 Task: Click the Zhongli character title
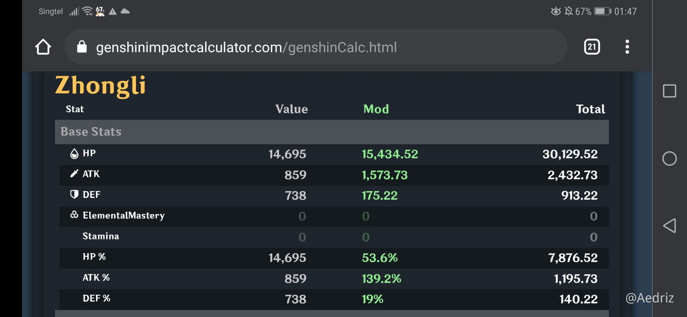[x=101, y=86]
